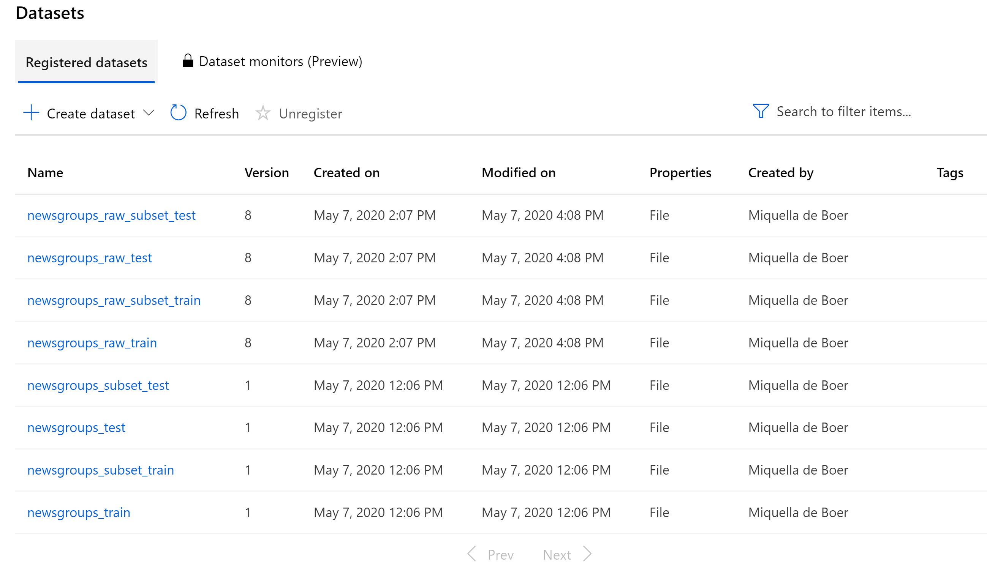This screenshot has height=571, width=987.
Task: Click the funnel filter icon
Action: [761, 111]
